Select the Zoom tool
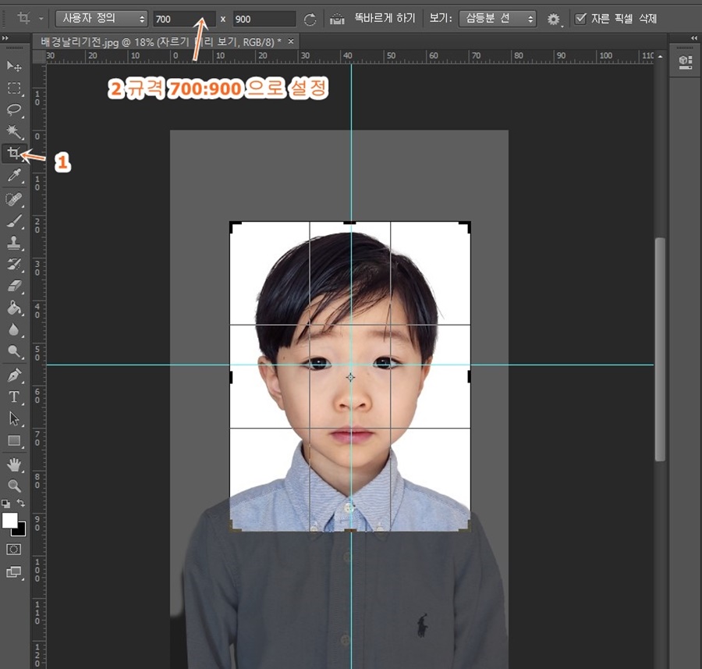 tap(14, 486)
